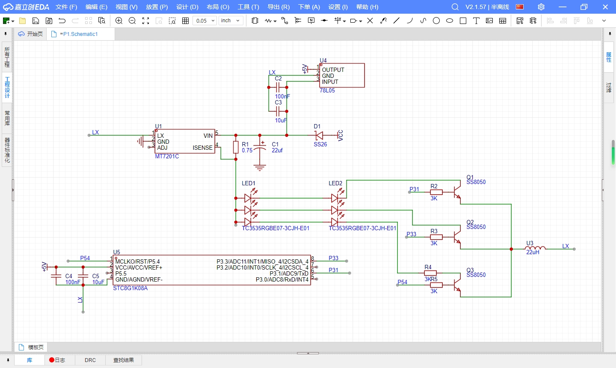Select the circle drawing tool
The height and width of the screenshot is (368, 616).
coord(436,21)
